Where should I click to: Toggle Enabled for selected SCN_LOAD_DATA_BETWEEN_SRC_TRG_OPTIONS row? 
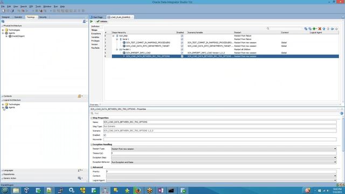[x=182, y=56]
